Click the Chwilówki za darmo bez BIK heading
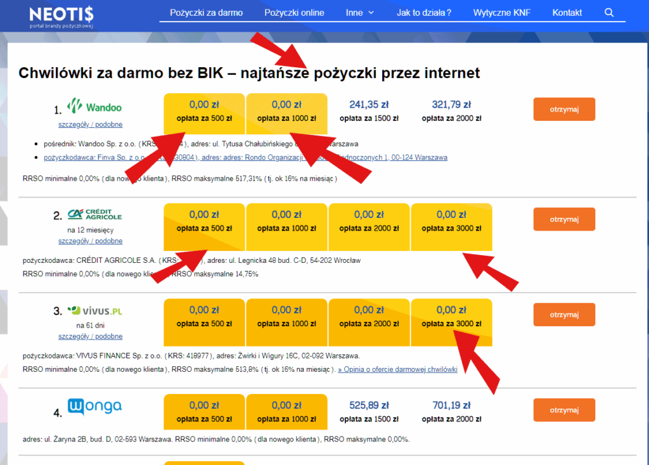The width and height of the screenshot is (649, 465). click(x=249, y=73)
